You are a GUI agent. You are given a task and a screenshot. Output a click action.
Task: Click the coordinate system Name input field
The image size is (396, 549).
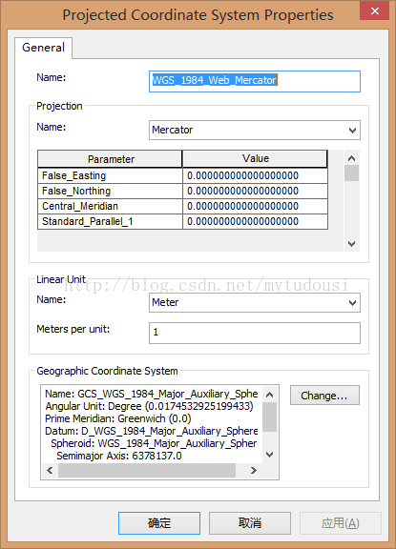pos(255,81)
